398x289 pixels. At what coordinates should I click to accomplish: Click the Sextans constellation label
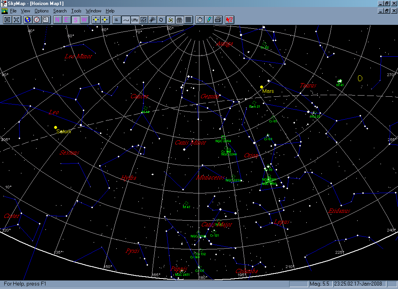pyautogui.click(x=69, y=152)
